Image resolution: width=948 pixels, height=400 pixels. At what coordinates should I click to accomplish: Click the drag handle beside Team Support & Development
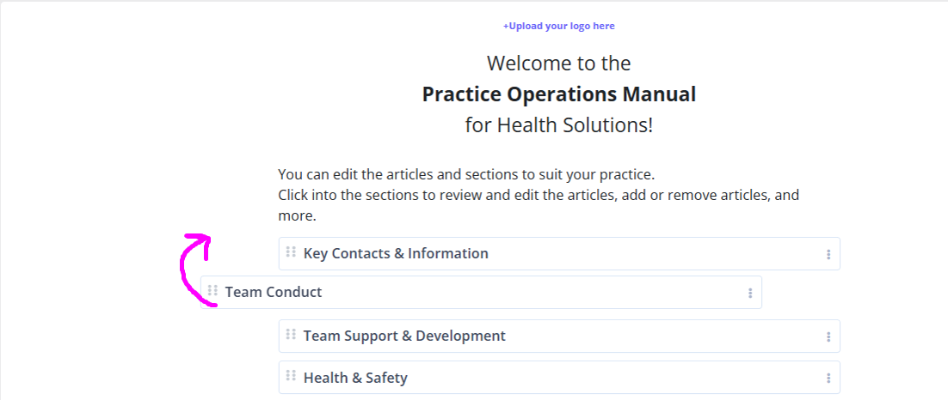coord(290,334)
